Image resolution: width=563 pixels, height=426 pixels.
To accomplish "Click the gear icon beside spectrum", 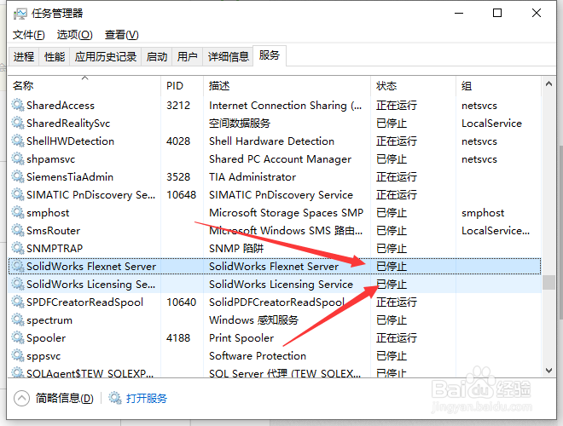I will [18, 319].
